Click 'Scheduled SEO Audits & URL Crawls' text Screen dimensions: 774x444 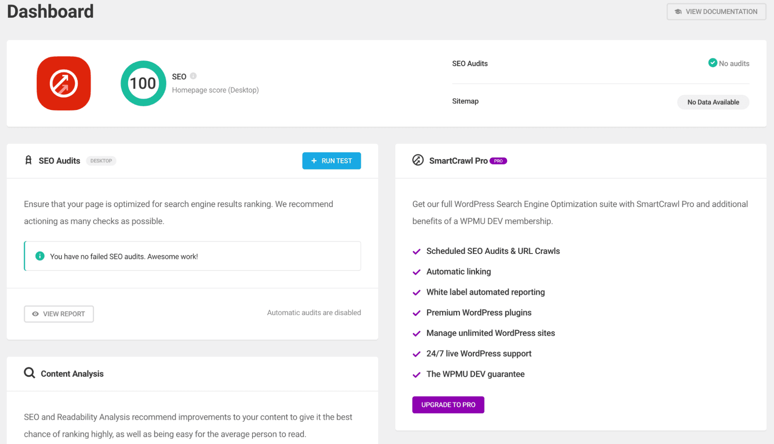[493, 251]
